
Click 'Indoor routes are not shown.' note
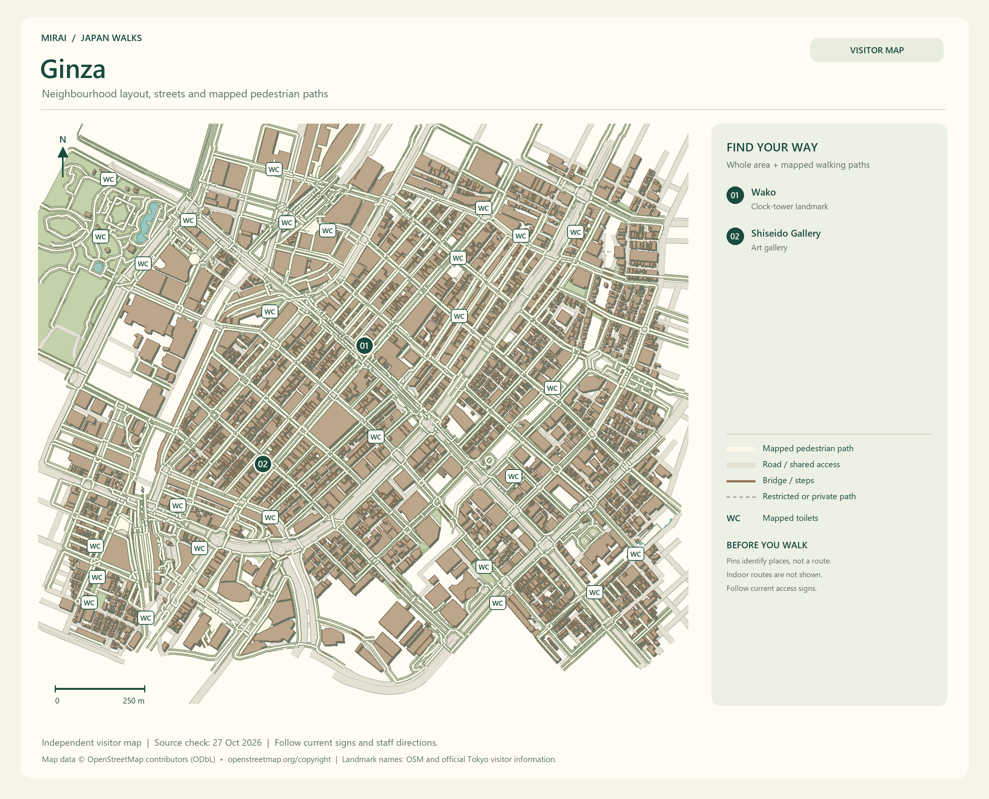pyautogui.click(x=774, y=575)
